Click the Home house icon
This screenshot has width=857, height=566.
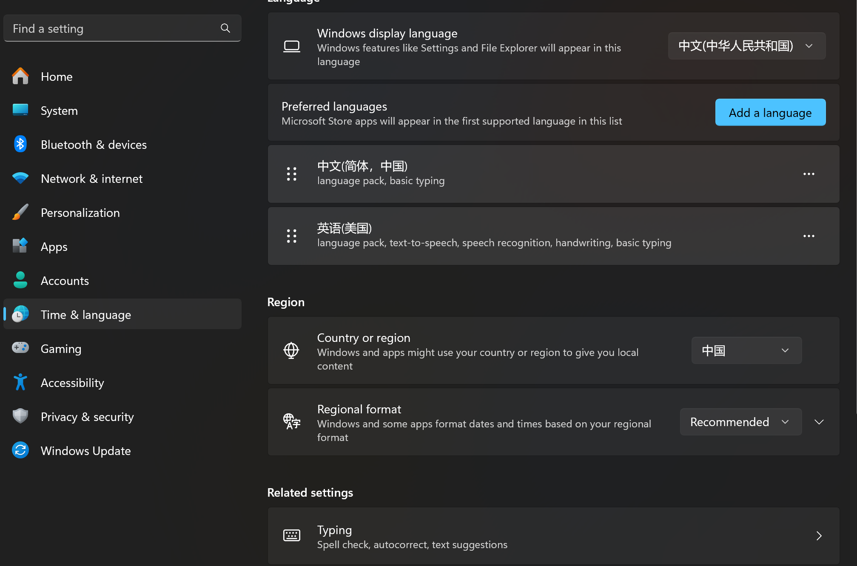click(x=20, y=77)
